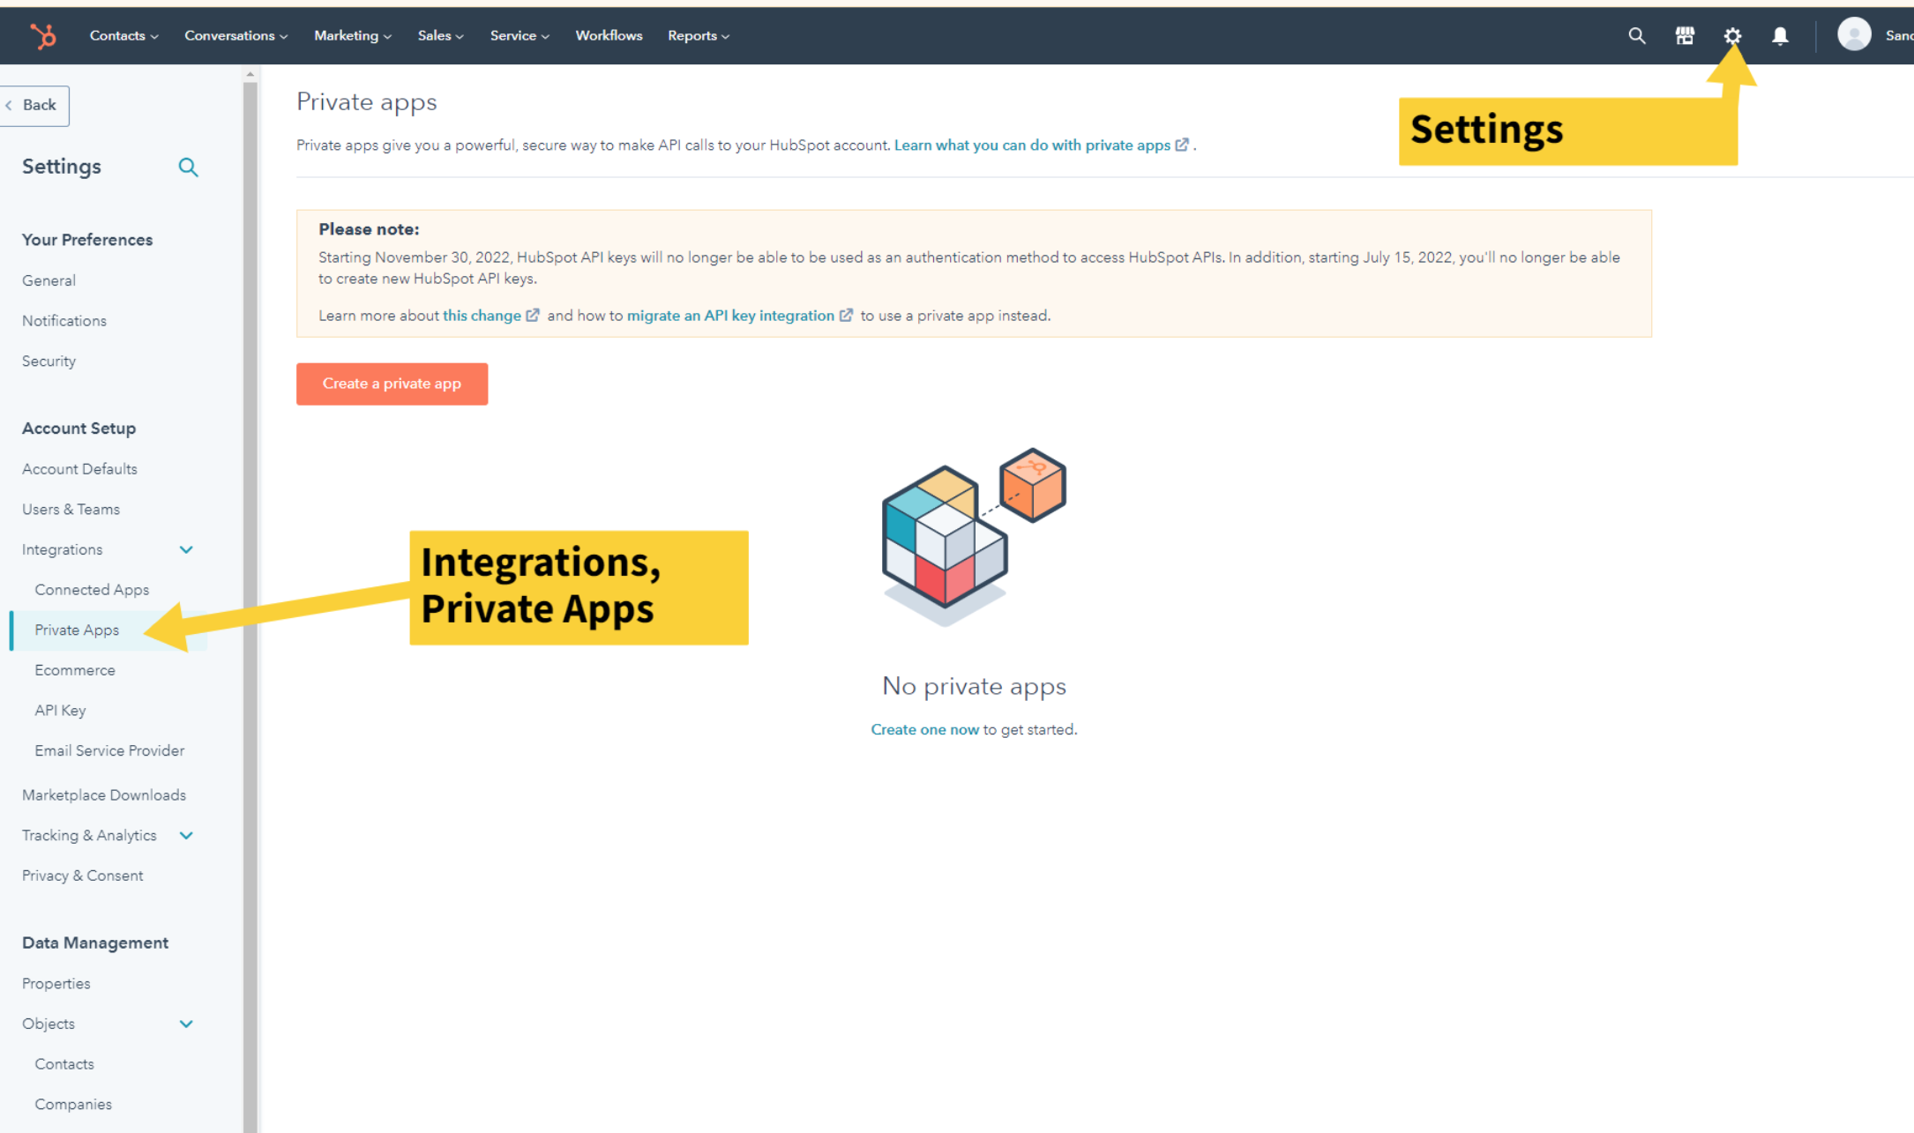Open Notifications settings
This screenshot has width=1914, height=1133.
64,321
